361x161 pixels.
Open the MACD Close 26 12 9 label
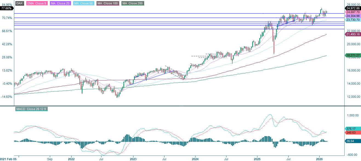[31, 109]
